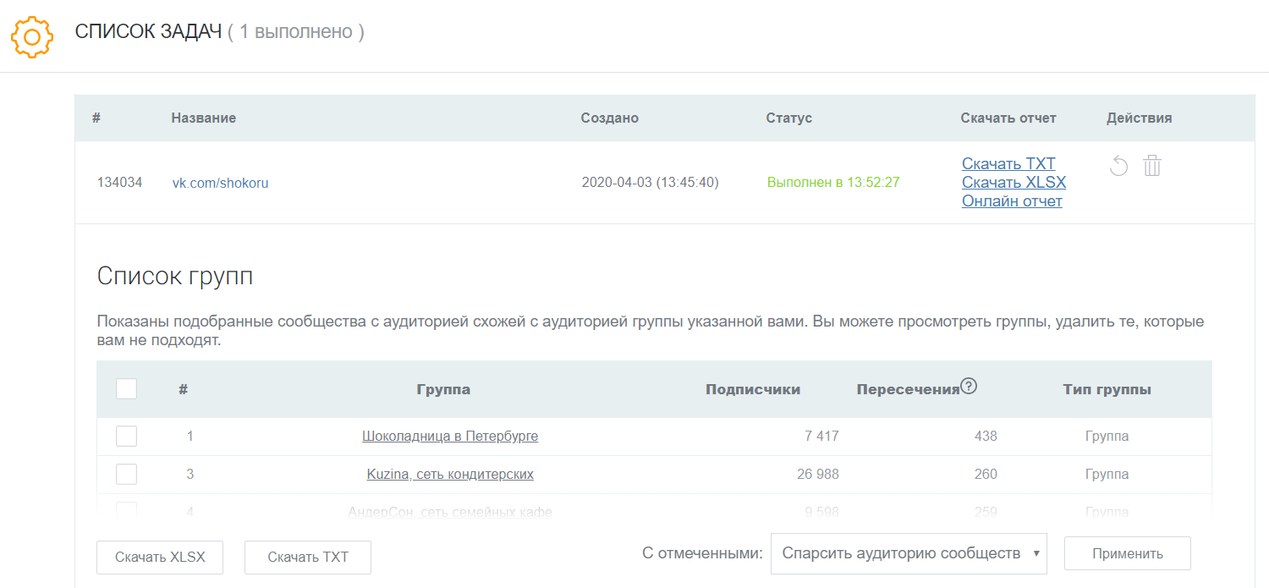The image size is (1269, 588).
Task: Click intersections value 260
Action: 986,475
